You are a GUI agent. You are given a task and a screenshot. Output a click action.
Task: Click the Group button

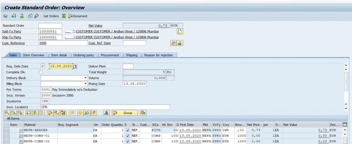125,113
